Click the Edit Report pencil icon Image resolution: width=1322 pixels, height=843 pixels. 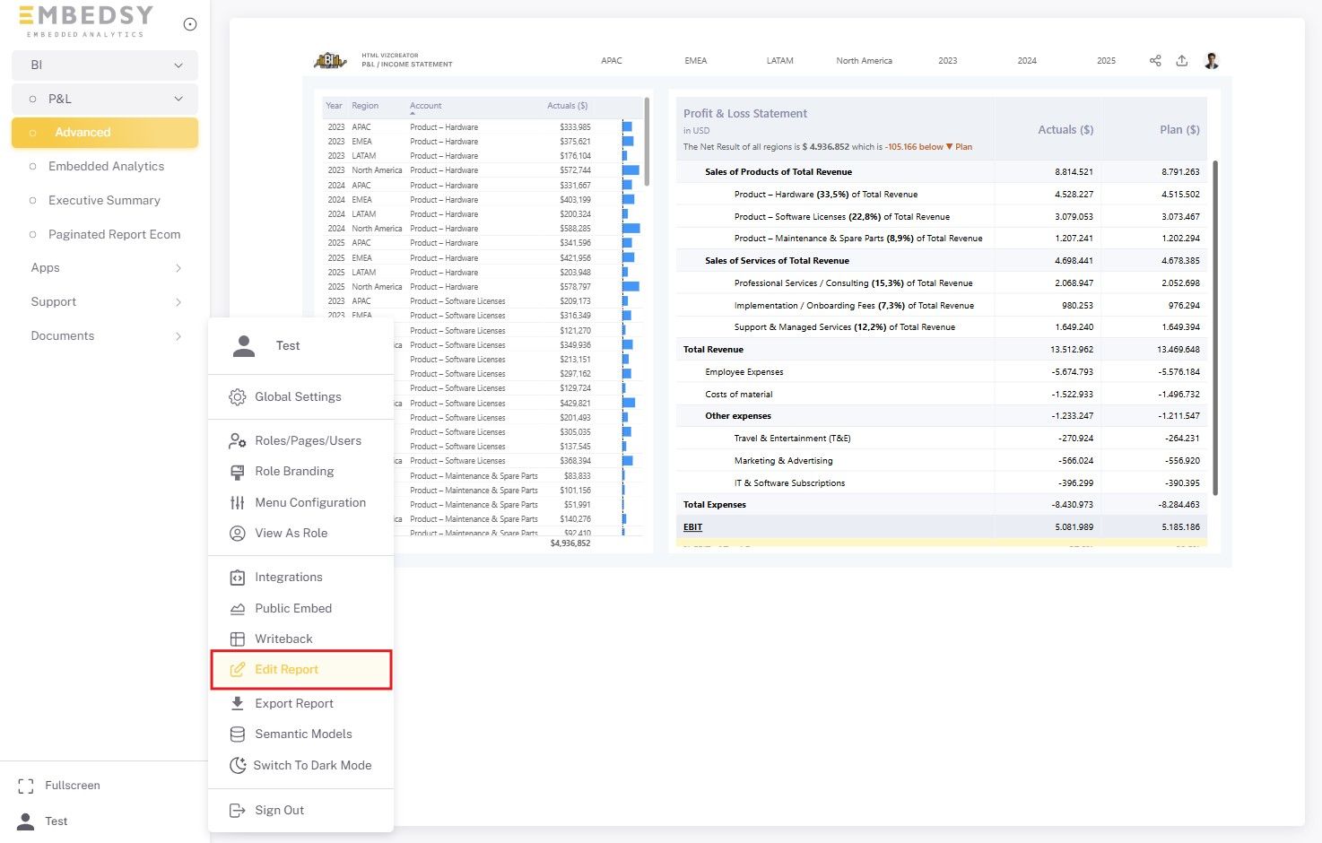(238, 670)
